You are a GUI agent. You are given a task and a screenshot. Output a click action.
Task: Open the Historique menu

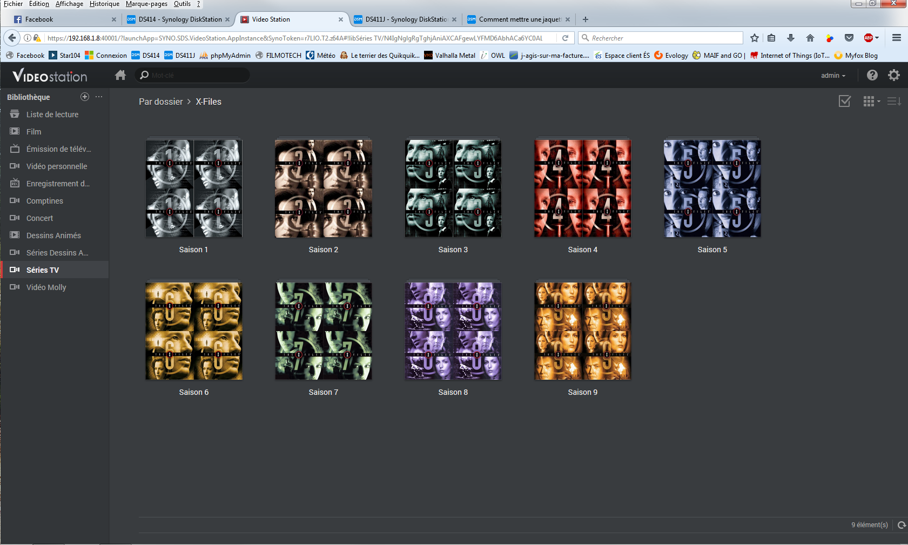click(105, 4)
